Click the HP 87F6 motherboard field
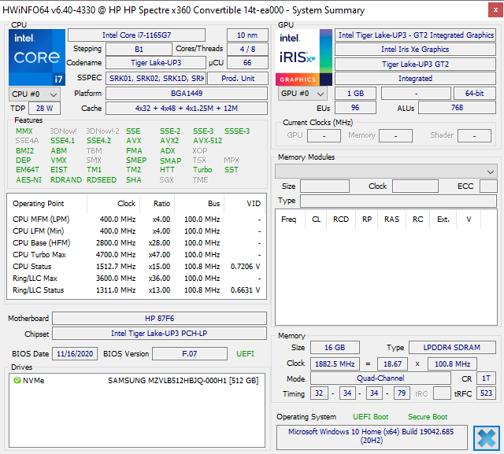This screenshot has height=454, width=504. (160, 318)
